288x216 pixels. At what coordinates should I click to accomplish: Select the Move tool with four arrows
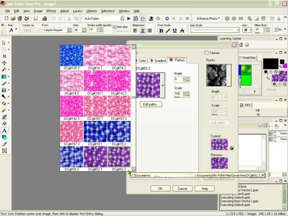pos(5,63)
